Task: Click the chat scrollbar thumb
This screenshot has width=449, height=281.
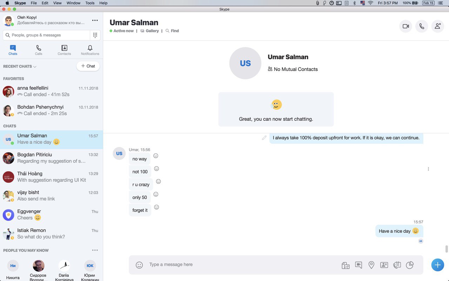Action: coord(447,249)
